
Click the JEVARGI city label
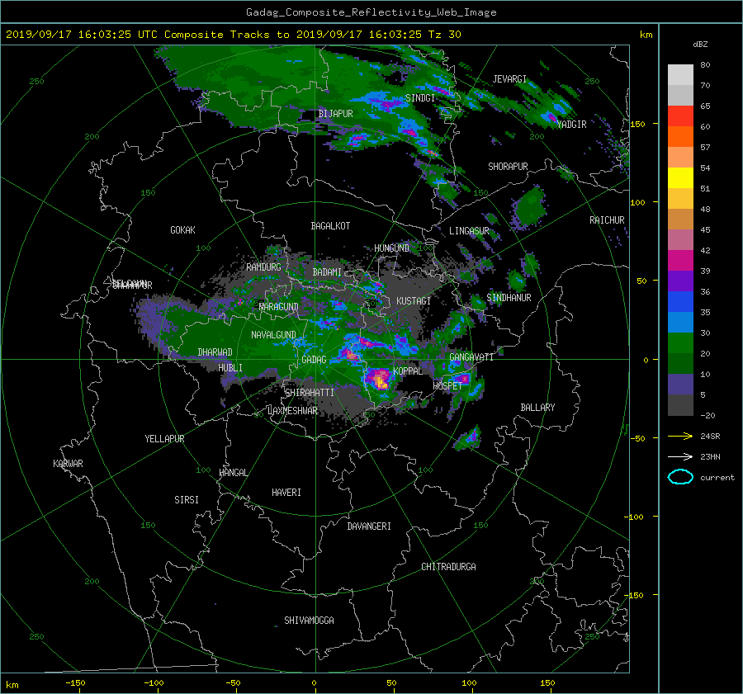[x=509, y=79]
